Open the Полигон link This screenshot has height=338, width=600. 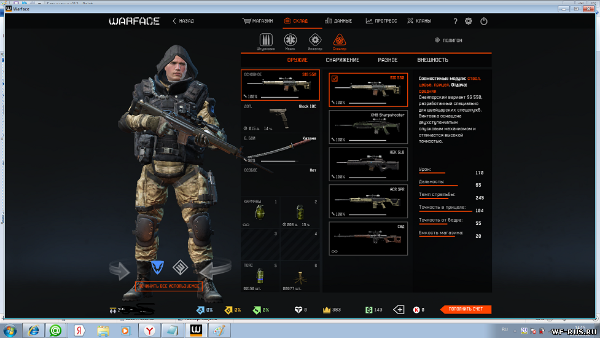448,40
